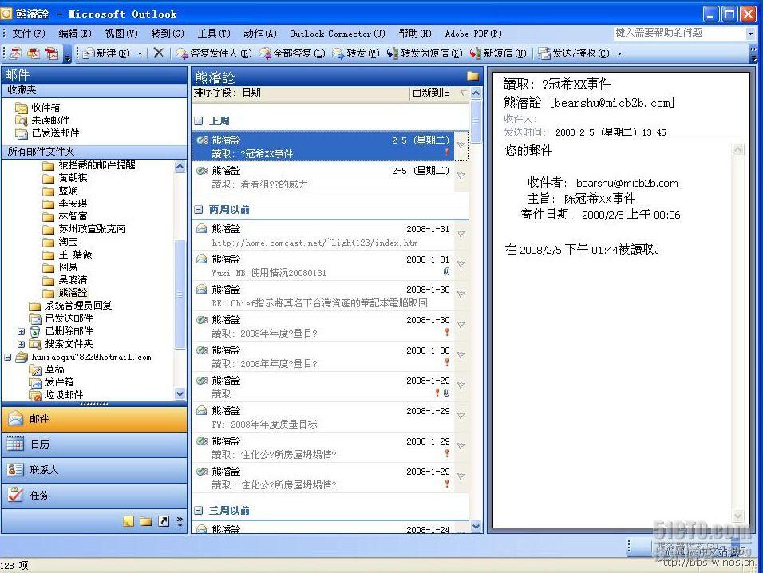Switch to 任务 tasks pane
The height and width of the screenshot is (573, 763).
94,495
